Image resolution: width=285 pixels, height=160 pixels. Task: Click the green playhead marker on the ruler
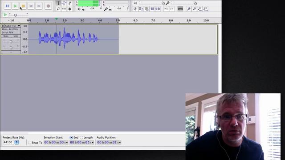tap(57, 19)
